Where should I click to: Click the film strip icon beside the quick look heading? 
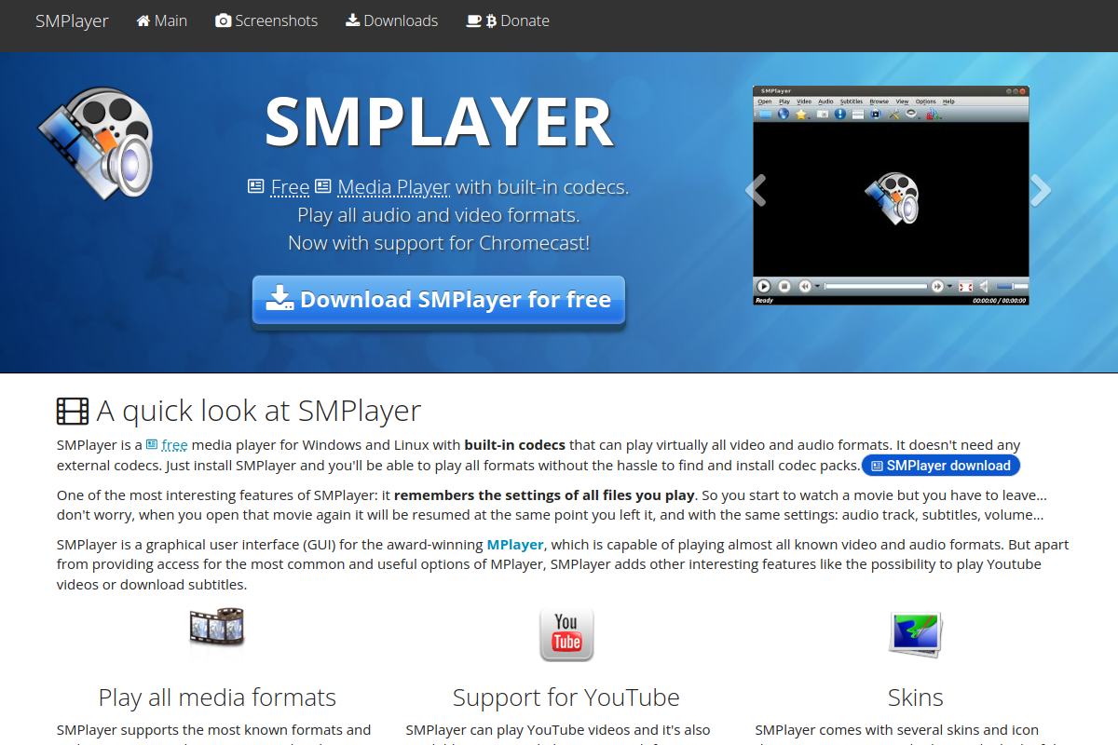[x=73, y=411]
